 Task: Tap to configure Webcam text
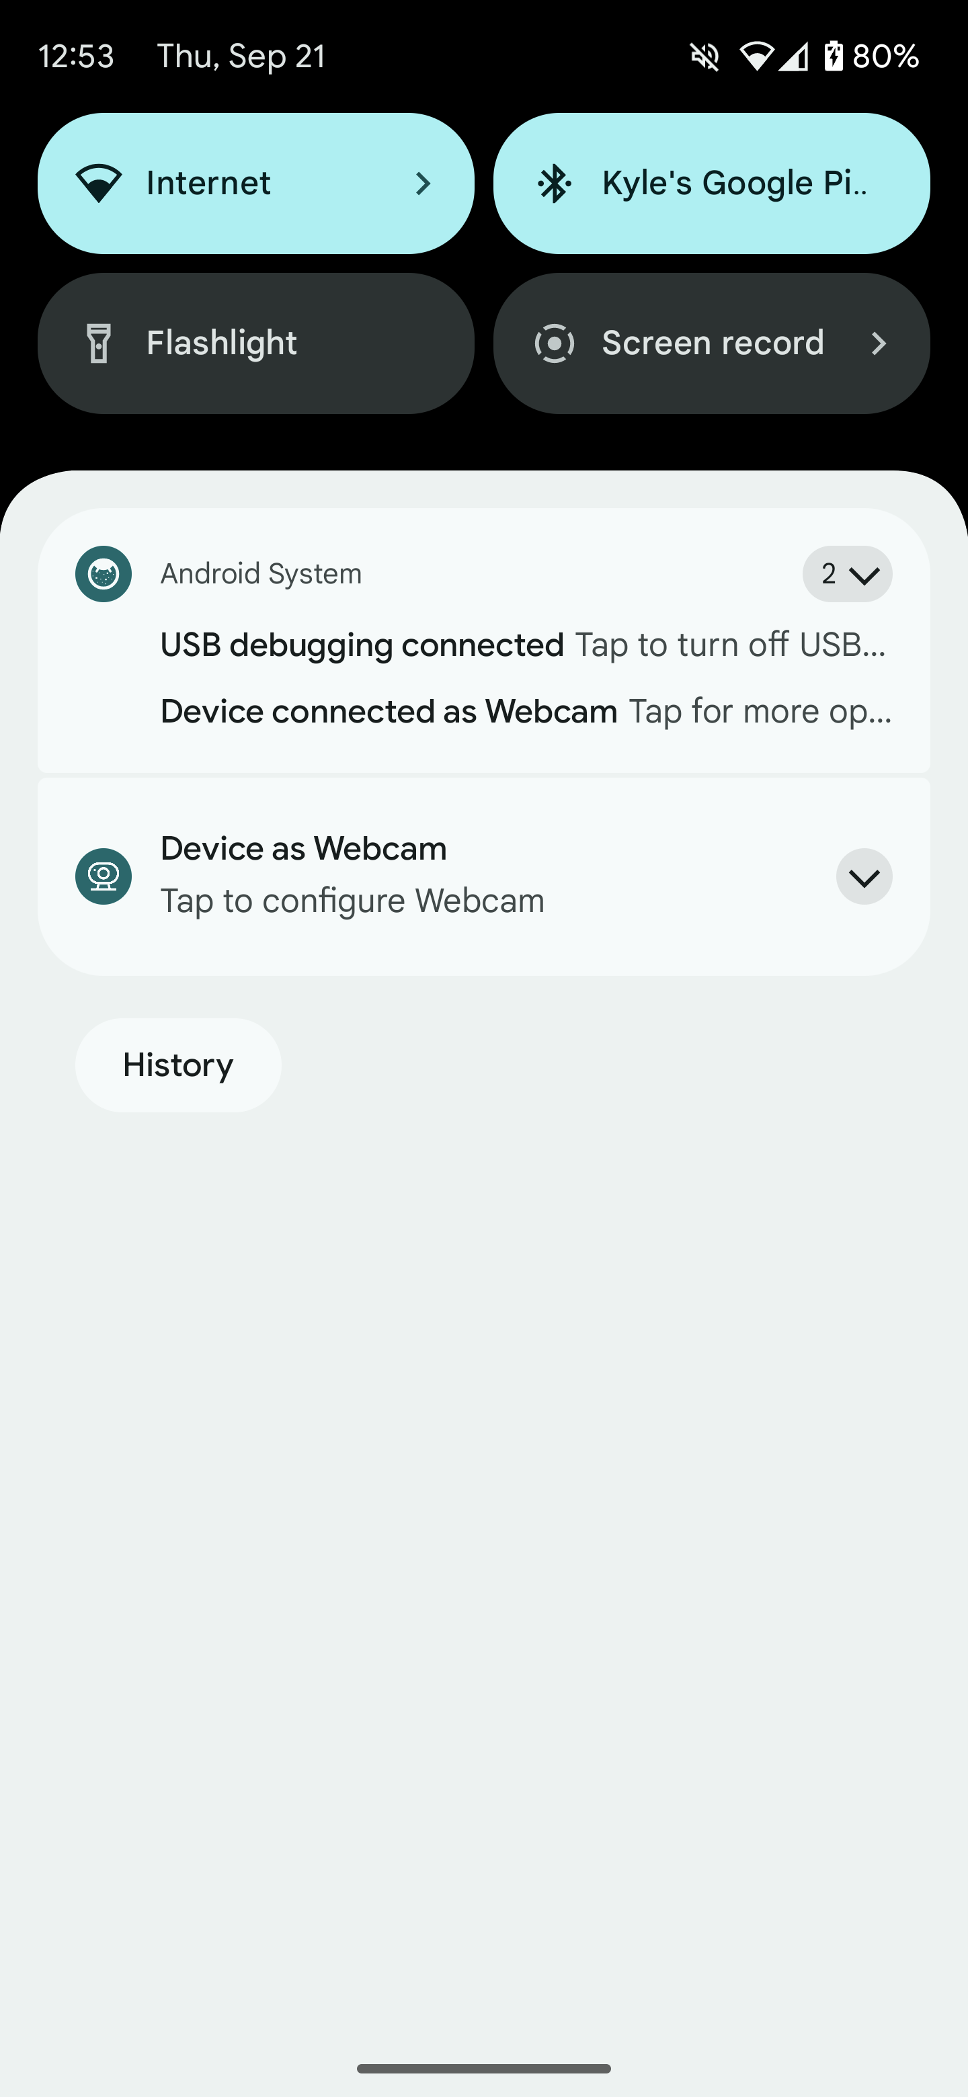352,901
